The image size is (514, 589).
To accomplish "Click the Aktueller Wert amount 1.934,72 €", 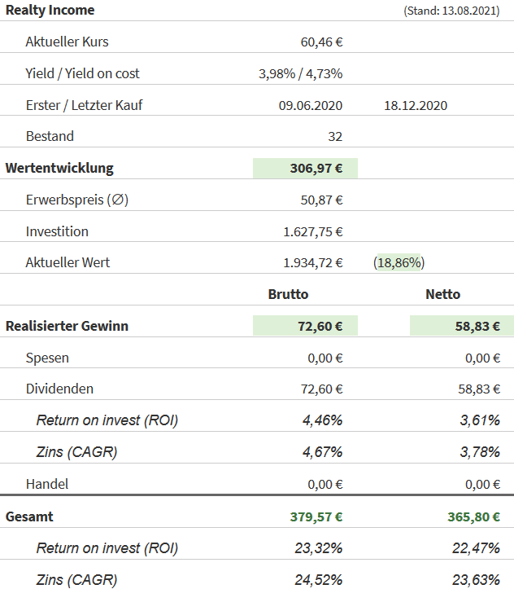I will point(312,263).
